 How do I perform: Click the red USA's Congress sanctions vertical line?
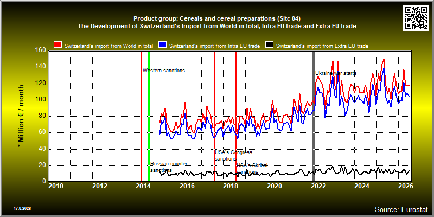coord(214,116)
